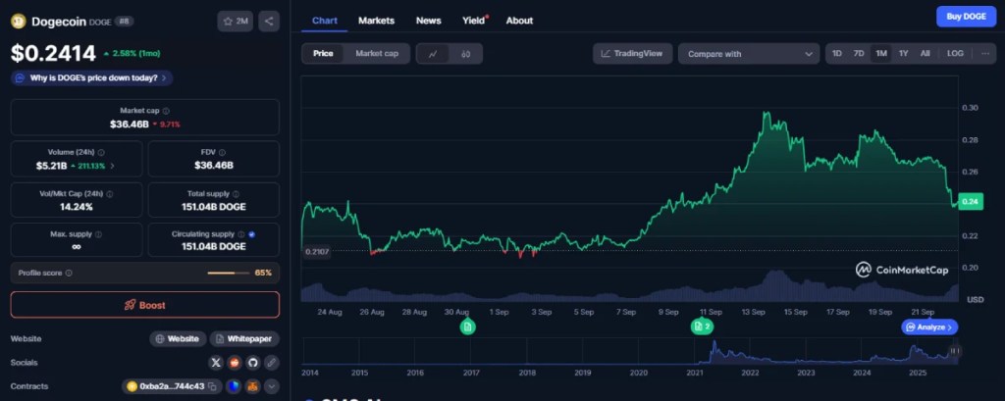1005x401 pixels.
Task: Click the Buy DOGE button
Action: pyautogui.click(x=966, y=17)
